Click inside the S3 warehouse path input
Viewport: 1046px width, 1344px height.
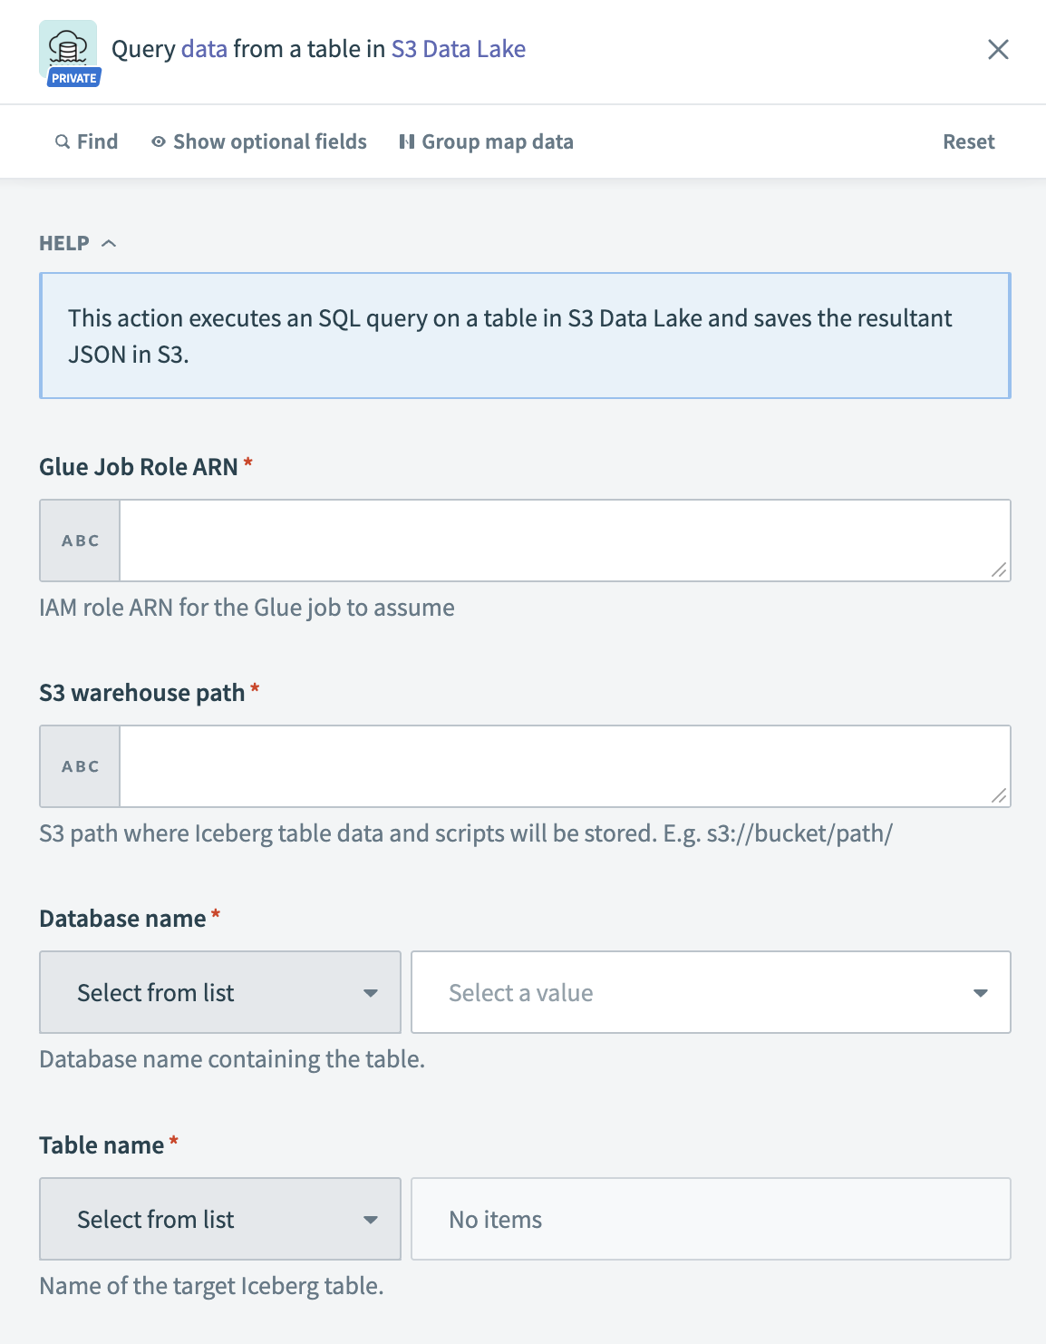pos(562,766)
